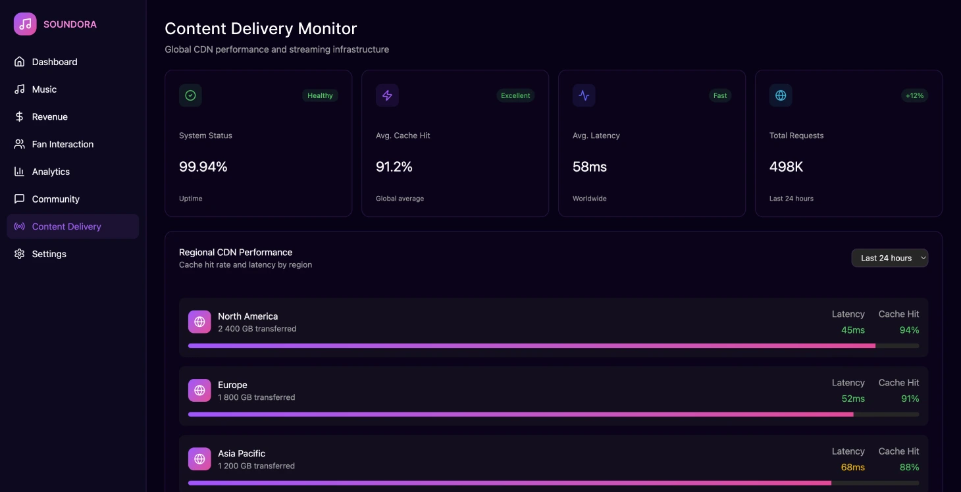Viewport: 961px width, 492px height.
Task: Click the North America globe icon
Action: click(199, 322)
